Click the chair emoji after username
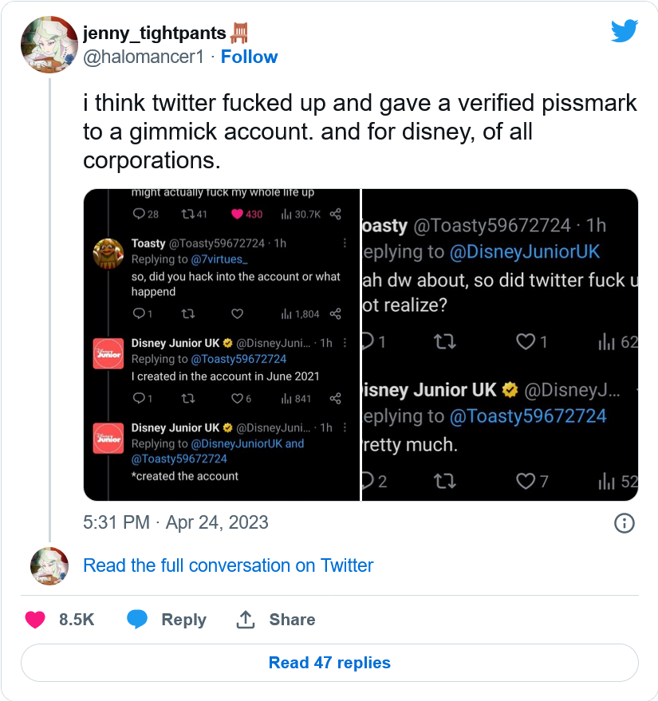Screen dimensions: 658x701 click(x=239, y=33)
